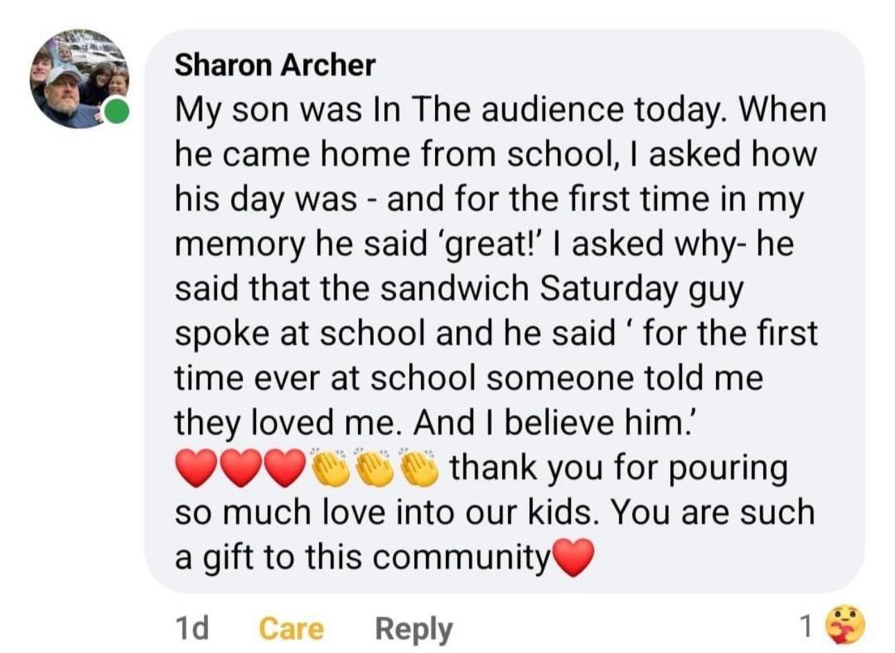Click the last clapping hands emoji
This screenshot has height=653, width=895.
(x=420, y=468)
